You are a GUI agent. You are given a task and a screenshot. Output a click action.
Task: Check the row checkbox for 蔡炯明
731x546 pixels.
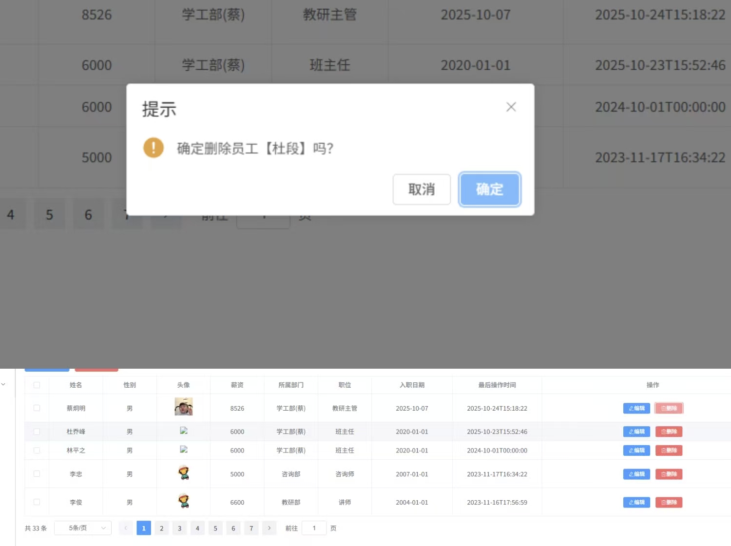pyautogui.click(x=37, y=408)
